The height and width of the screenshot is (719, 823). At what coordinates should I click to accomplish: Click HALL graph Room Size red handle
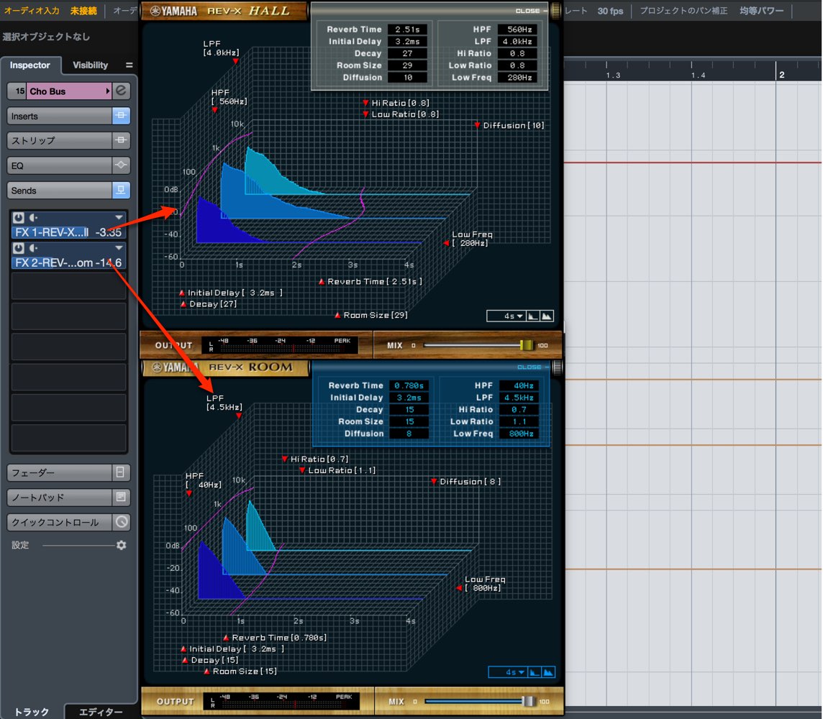pyautogui.click(x=337, y=315)
